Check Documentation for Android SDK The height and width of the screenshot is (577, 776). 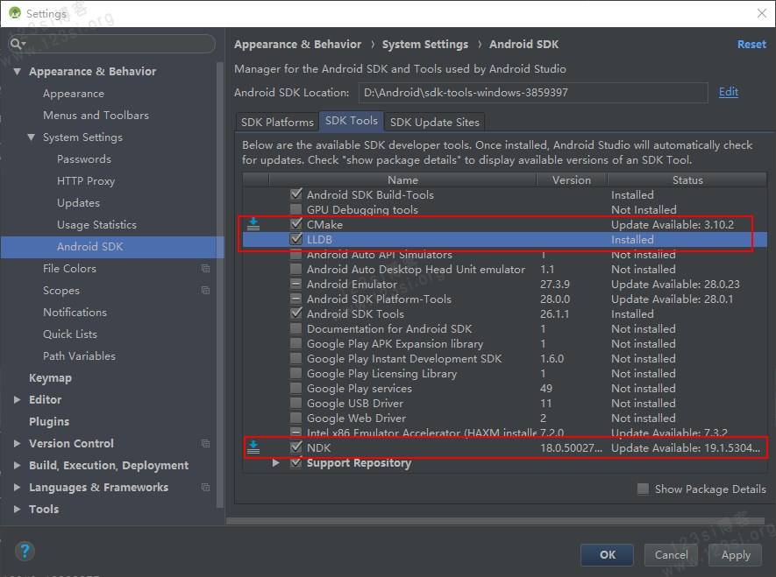point(296,328)
